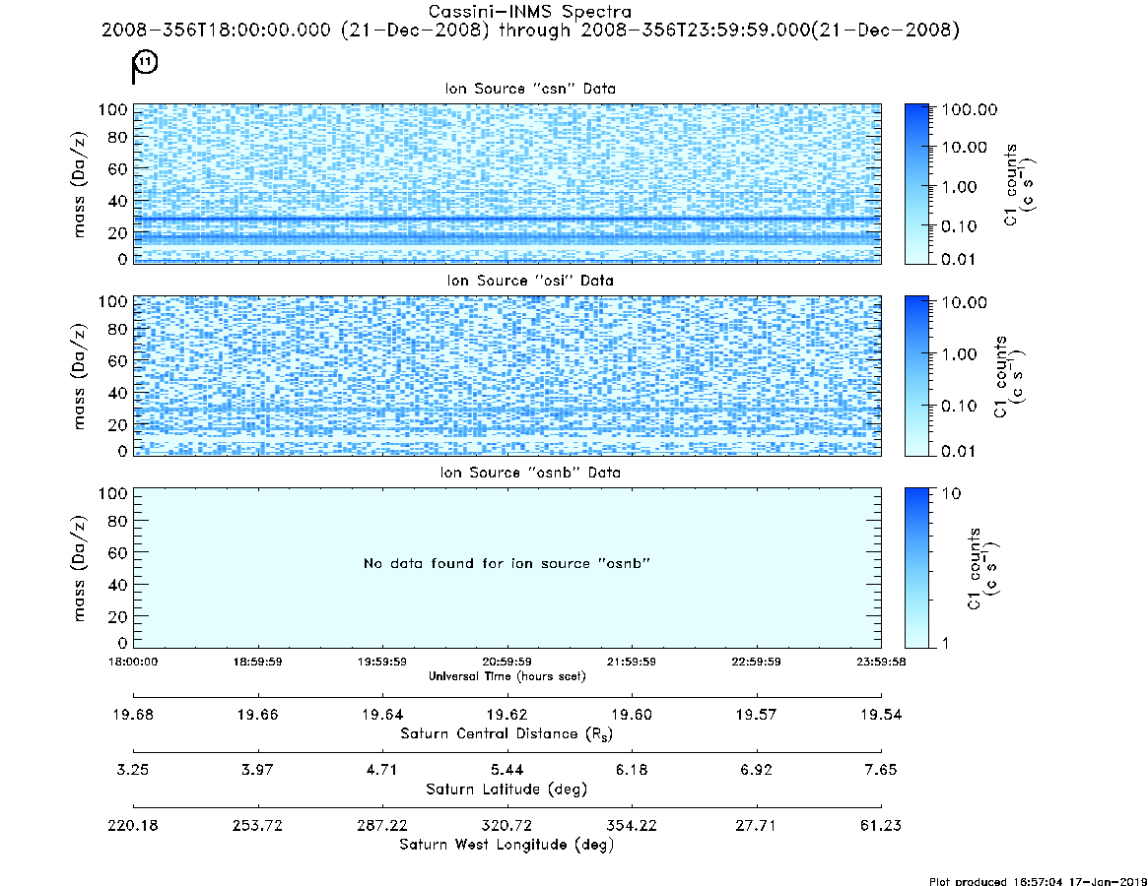Click the 0.10 label on the osi color scale
1148x886 pixels.
coord(959,406)
